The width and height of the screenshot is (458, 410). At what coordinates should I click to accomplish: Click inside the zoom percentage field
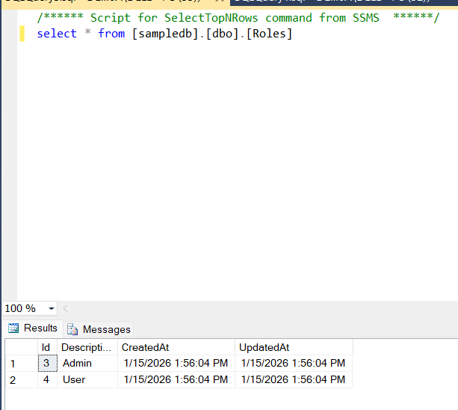(x=21, y=309)
